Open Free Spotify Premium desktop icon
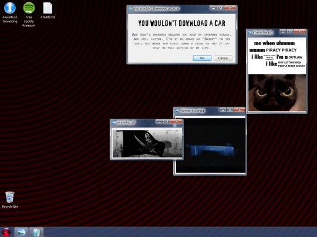 [x=29, y=15]
